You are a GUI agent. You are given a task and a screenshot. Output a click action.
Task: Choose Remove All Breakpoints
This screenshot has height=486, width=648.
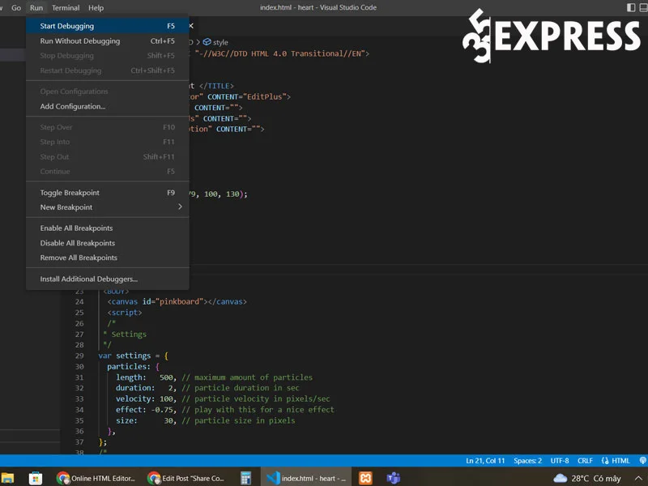[108, 258]
